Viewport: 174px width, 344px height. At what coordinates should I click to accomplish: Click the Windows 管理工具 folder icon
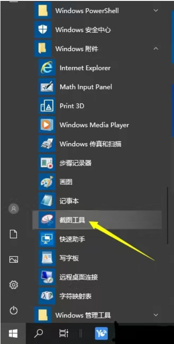pyautogui.click(x=43, y=315)
